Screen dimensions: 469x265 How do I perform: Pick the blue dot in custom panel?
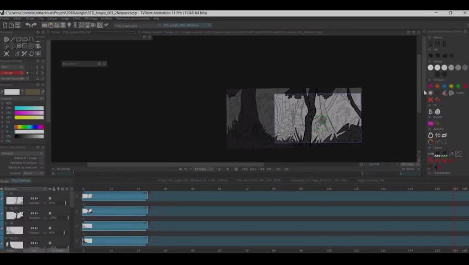tap(444, 86)
